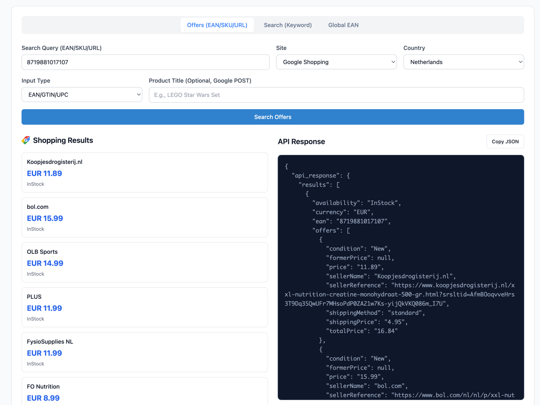Click the EUR 8.99 price
The image size is (540, 405).
(43, 398)
